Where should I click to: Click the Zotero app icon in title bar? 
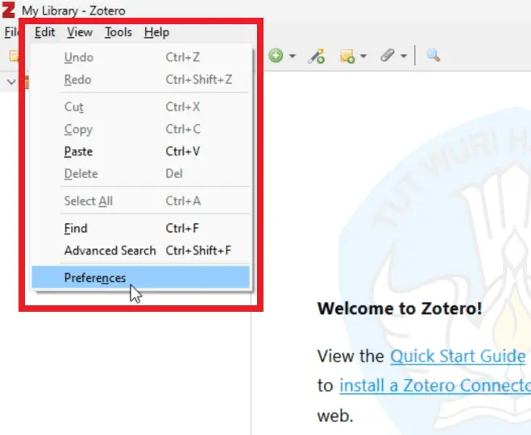[x=9, y=10]
